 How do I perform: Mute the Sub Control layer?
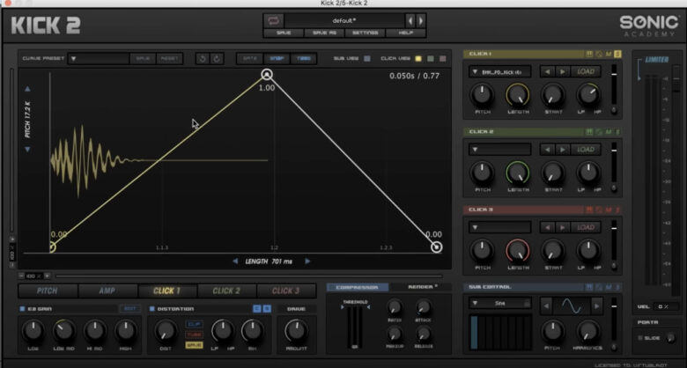(609, 287)
